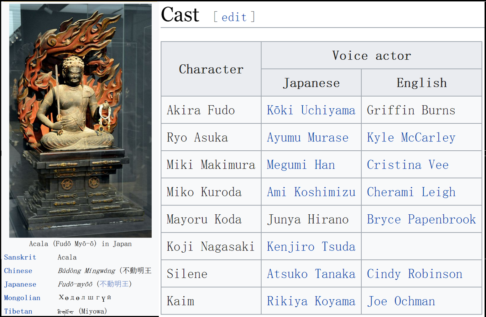This screenshot has width=486, height=317.
Task: Open Kōki Uchiyama voice actor link
Action: [x=311, y=110]
